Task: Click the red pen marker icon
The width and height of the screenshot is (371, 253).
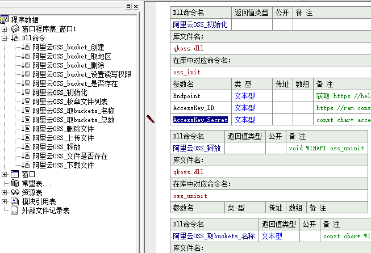Action: [151, 119]
